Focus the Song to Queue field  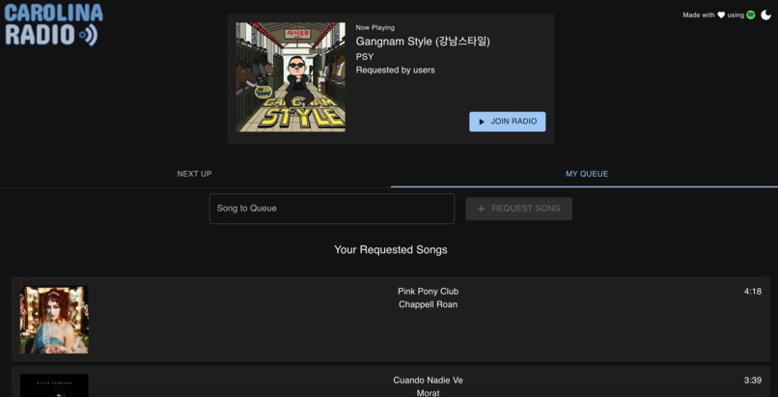pos(332,209)
